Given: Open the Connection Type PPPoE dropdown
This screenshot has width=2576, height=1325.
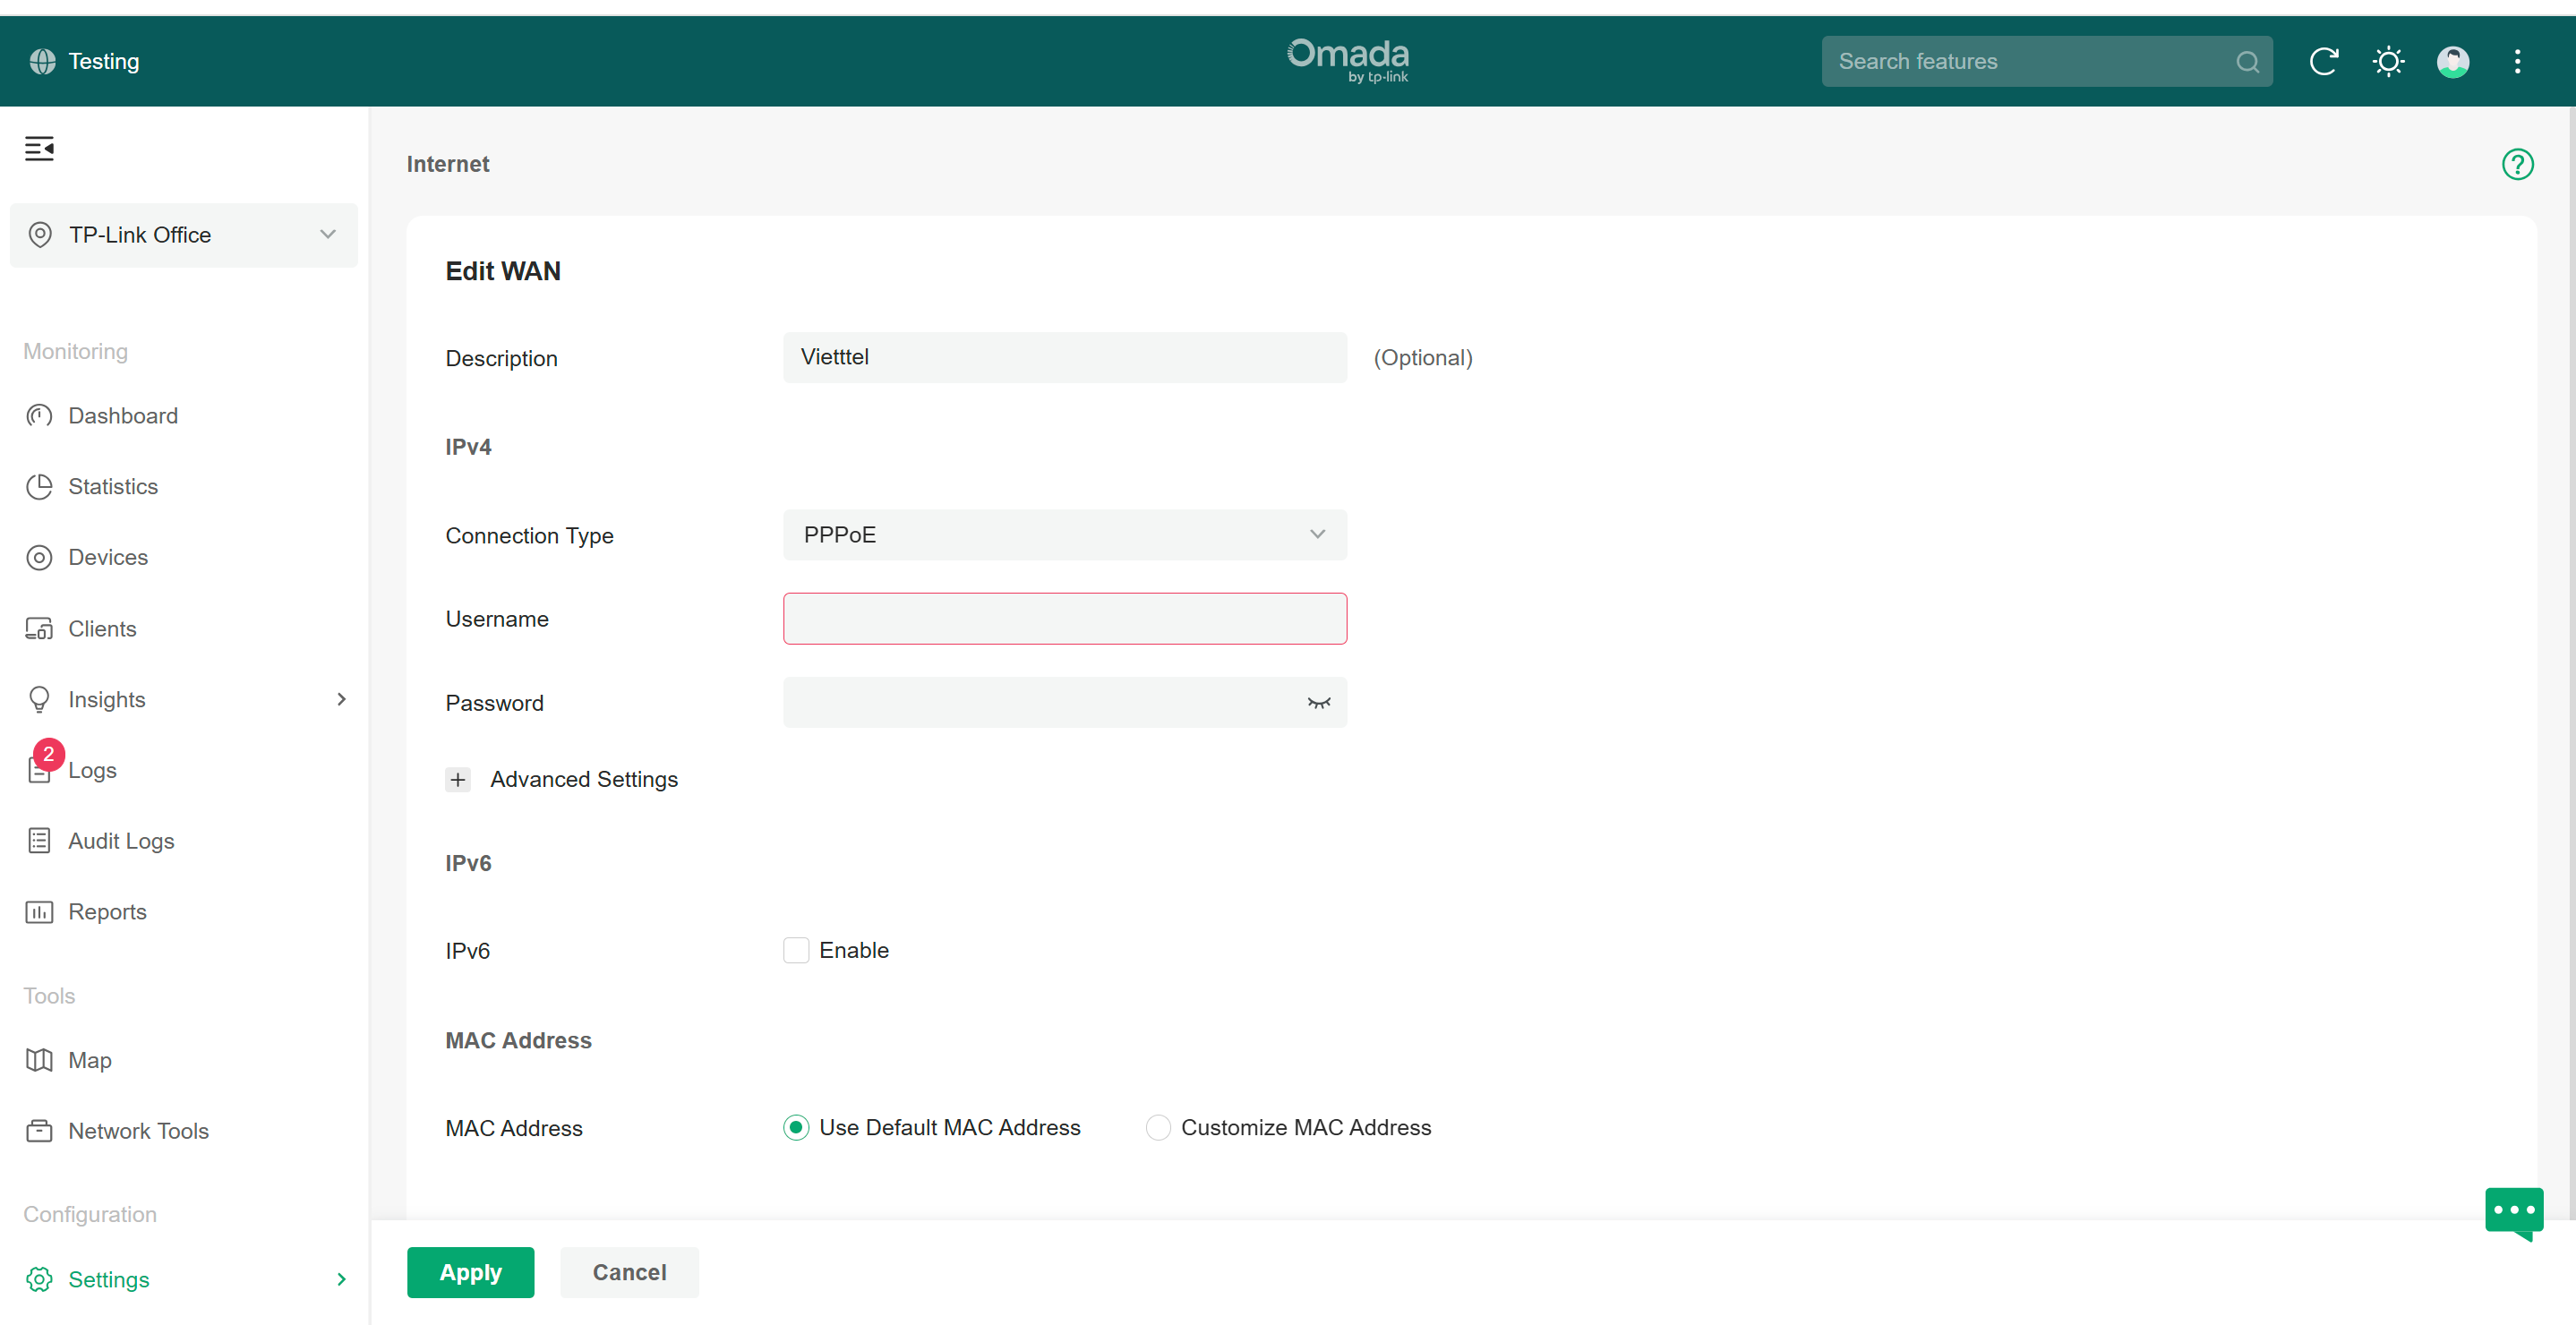Looking at the screenshot, I should (x=1064, y=535).
